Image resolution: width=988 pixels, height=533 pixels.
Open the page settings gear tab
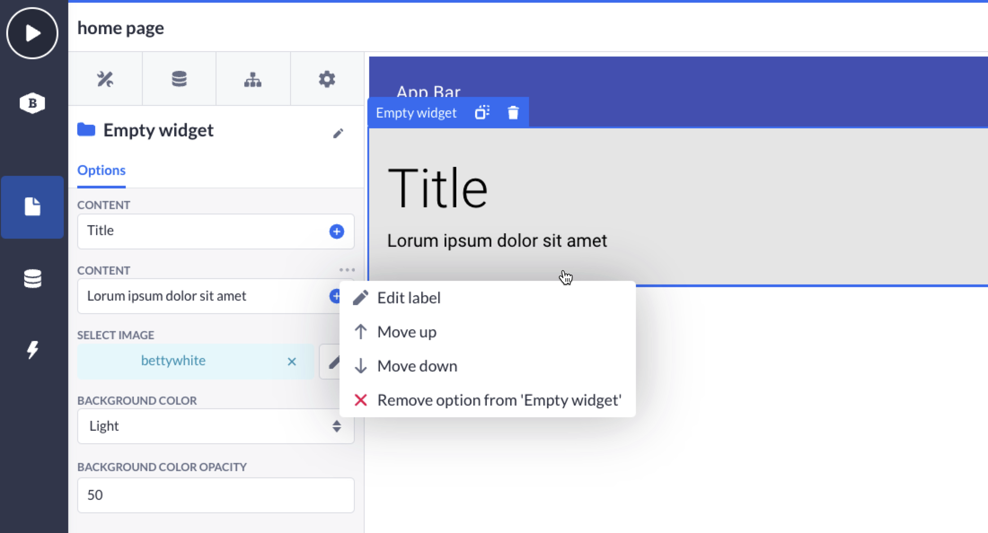pyautogui.click(x=327, y=79)
